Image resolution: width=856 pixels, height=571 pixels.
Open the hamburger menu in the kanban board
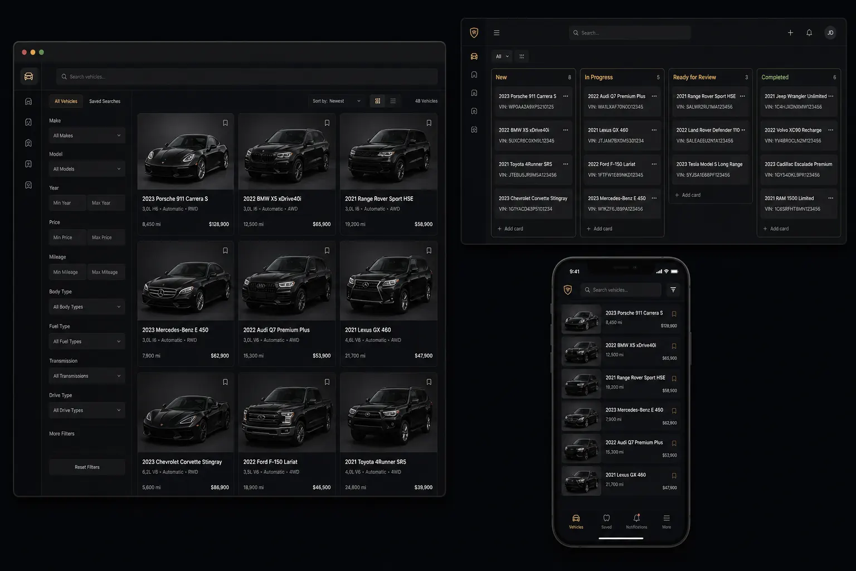pyautogui.click(x=497, y=33)
